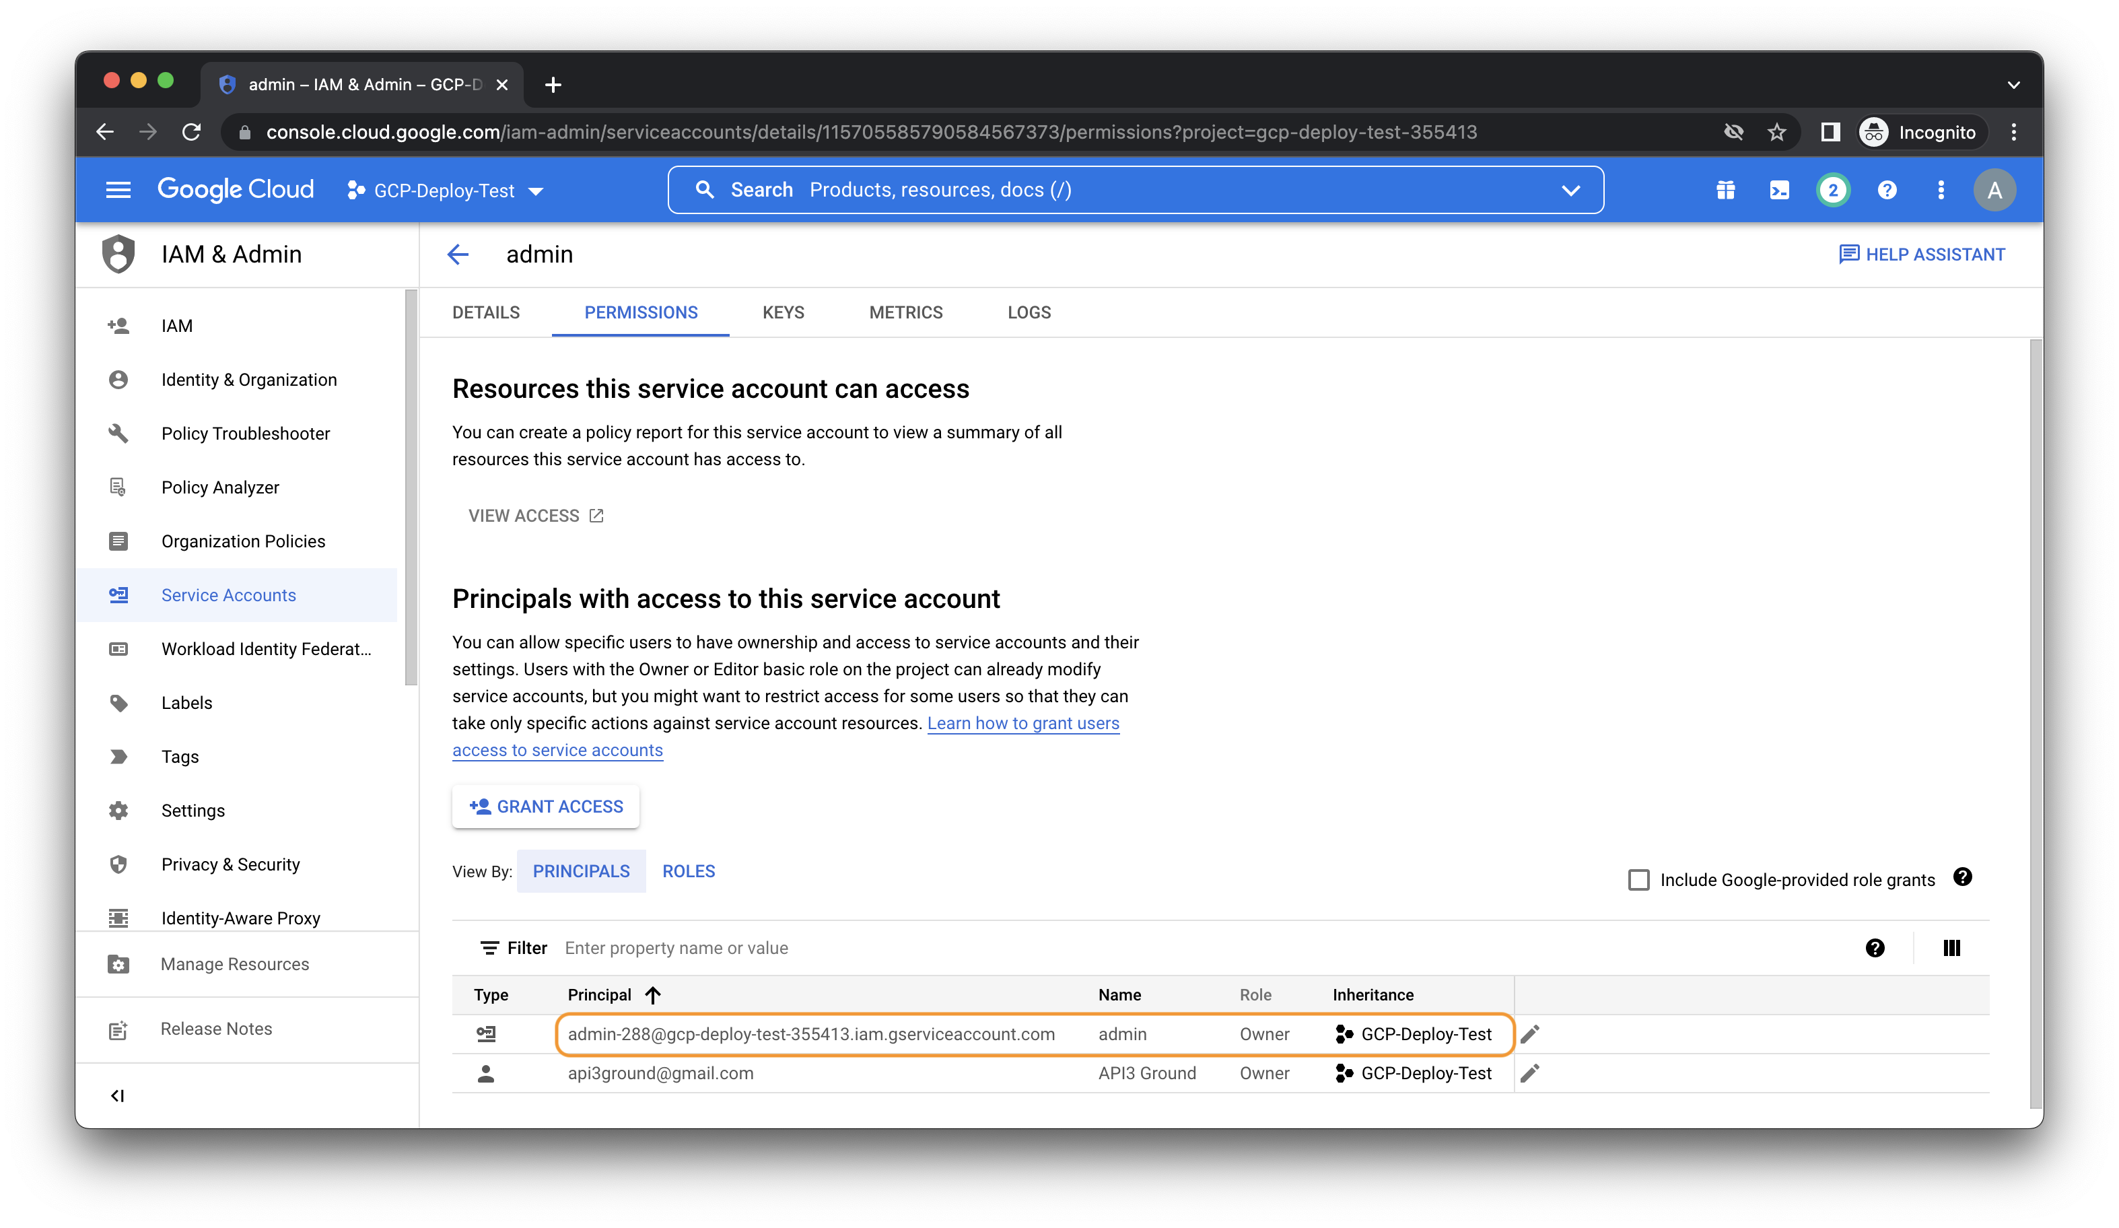Open the navigation hamburger menu
This screenshot has height=1228, width=2119.
pos(118,189)
